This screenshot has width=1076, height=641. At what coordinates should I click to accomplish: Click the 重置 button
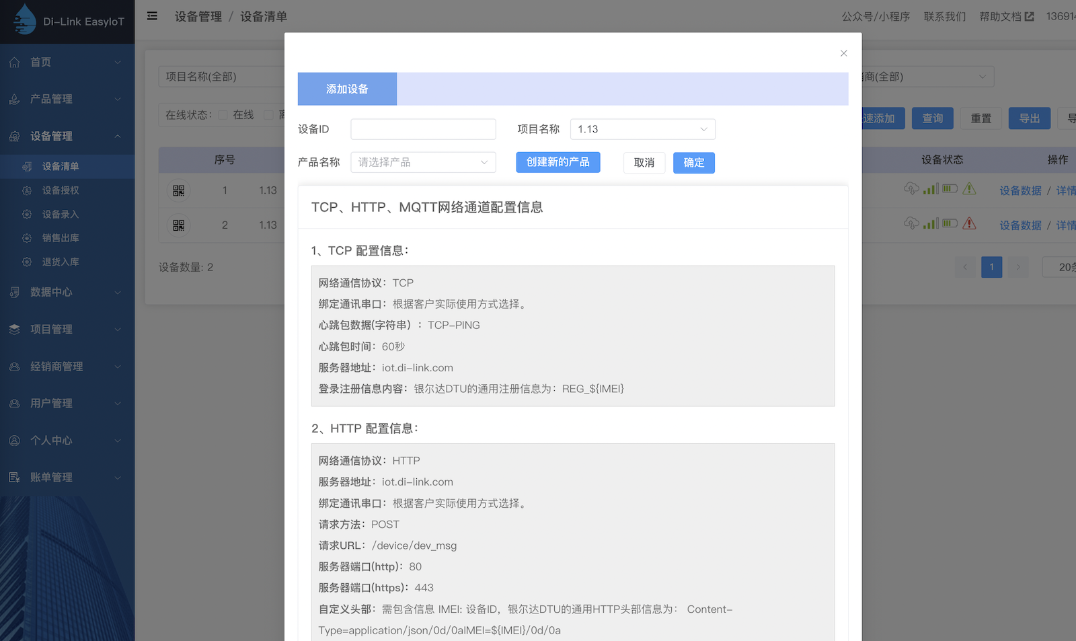click(981, 118)
